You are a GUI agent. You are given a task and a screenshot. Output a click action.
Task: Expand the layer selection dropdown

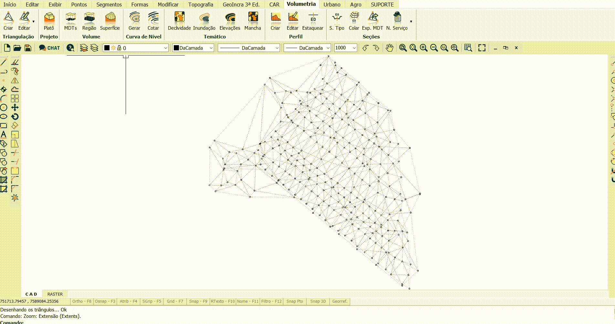pyautogui.click(x=165, y=48)
